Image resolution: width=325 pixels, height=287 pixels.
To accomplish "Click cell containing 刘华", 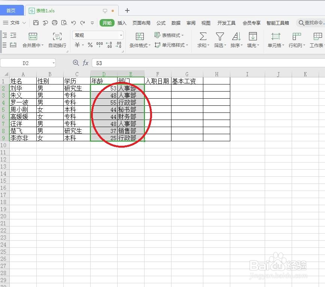I will [23, 88].
